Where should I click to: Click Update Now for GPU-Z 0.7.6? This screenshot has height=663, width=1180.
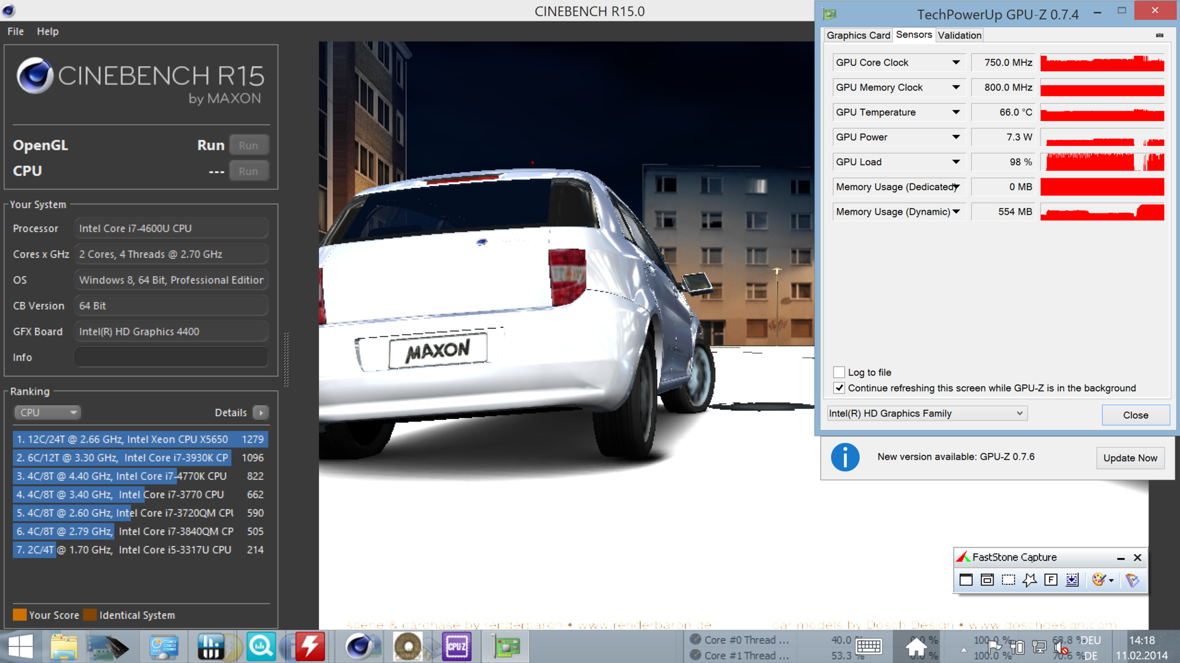[1130, 458]
